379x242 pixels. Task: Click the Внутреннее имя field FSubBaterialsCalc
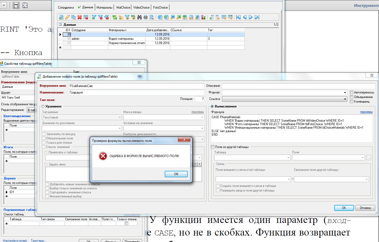[136, 86]
